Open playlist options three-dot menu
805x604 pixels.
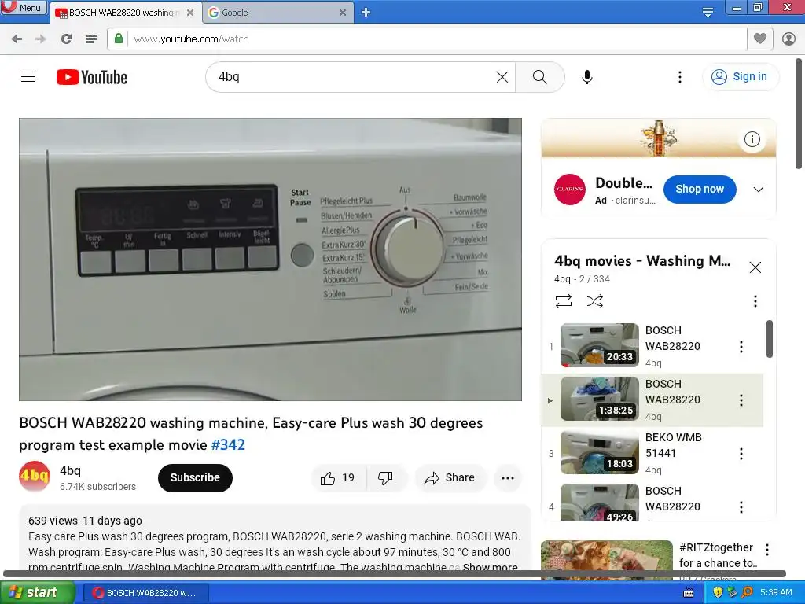[x=755, y=301]
